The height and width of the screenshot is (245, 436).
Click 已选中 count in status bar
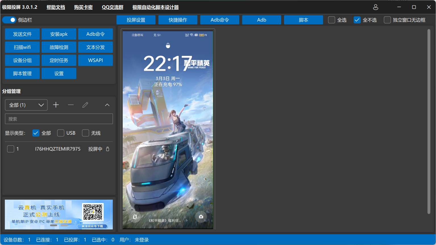tap(103, 240)
